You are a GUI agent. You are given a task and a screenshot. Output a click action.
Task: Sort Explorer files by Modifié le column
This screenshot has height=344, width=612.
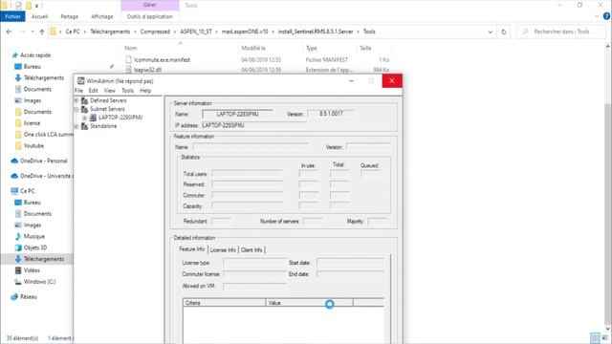(253, 48)
